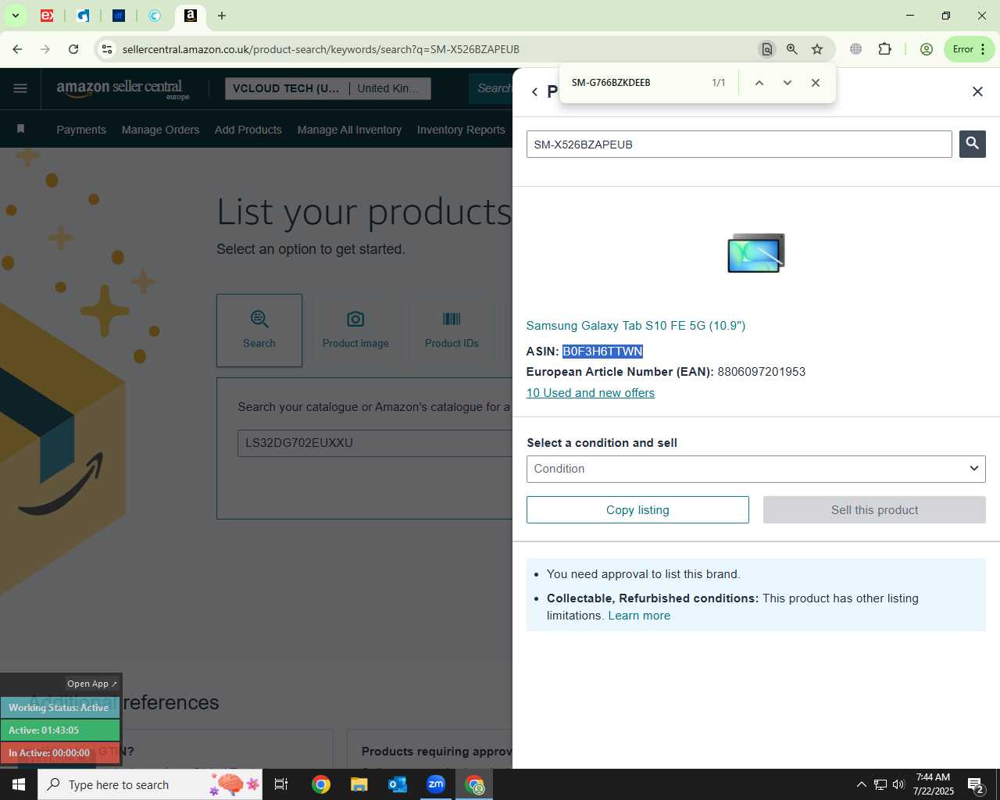
Task: Bookmark this page with the star icon
Action: point(817,49)
